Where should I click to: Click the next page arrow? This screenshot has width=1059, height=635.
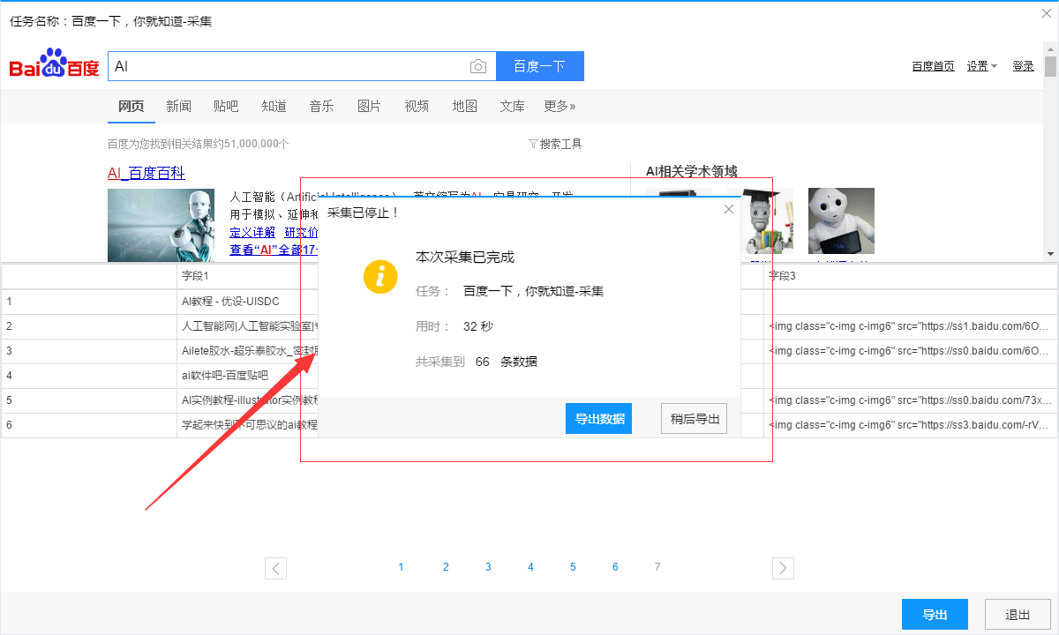pyautogui.click(x=783, y=568)
